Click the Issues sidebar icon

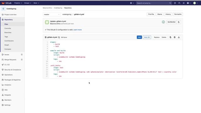click(3, 55)
